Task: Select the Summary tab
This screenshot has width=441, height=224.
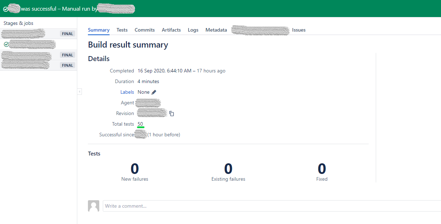Action: [x=99, y=30]
